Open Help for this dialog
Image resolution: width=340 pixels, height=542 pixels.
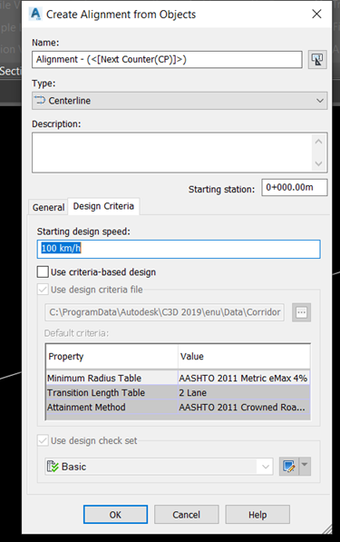point(257,515)
